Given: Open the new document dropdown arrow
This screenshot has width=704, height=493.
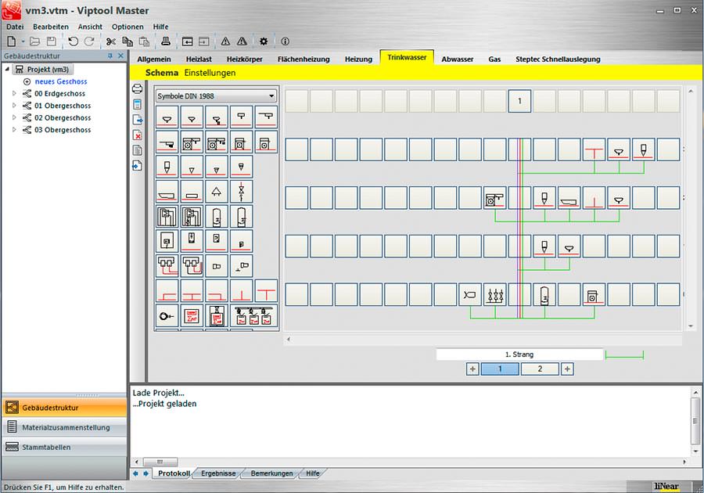Looking at the screenshot, I should tap(23, 41).
